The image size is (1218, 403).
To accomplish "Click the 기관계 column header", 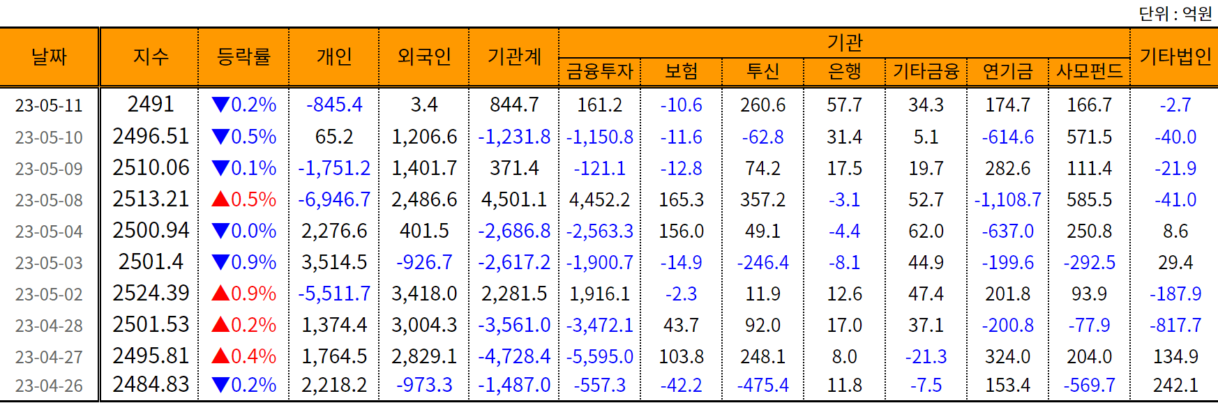I will coord(514,57).
